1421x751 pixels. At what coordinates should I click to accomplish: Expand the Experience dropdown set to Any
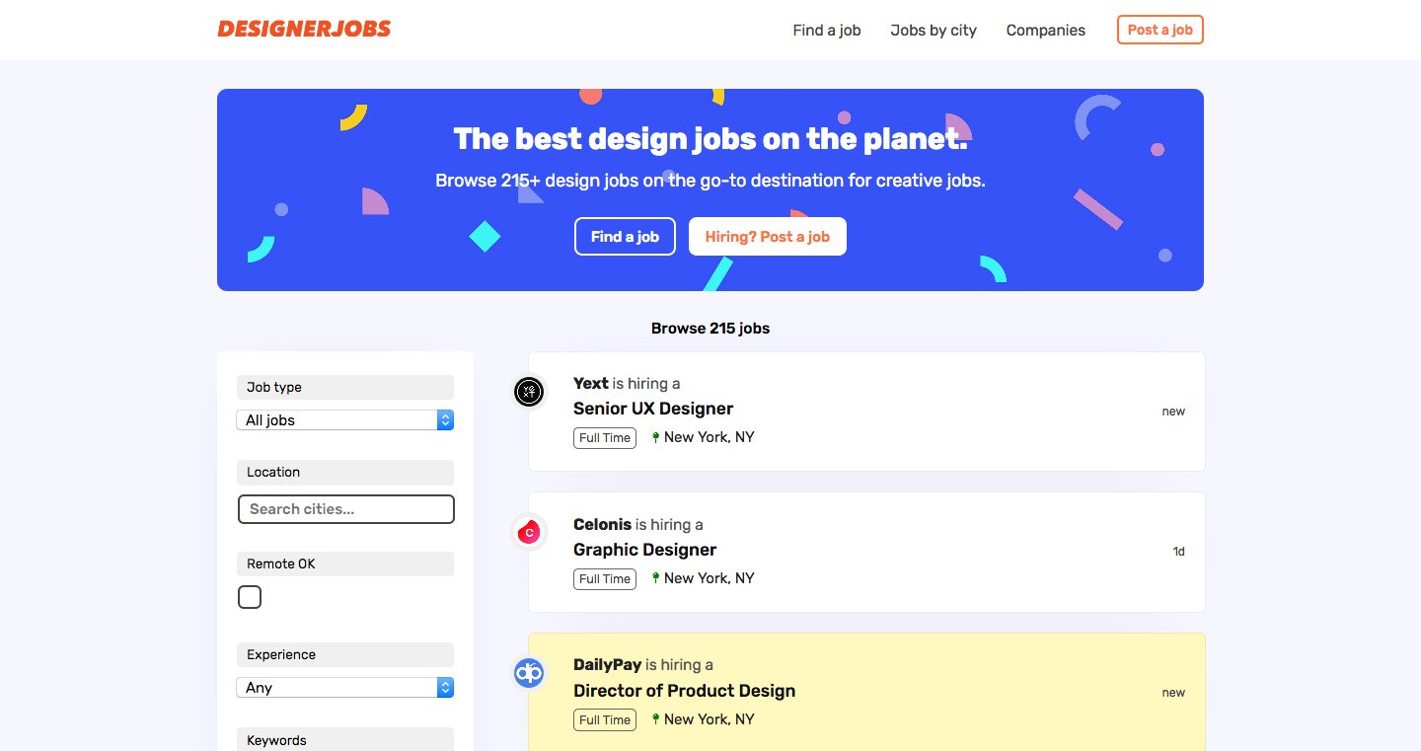coord(345,688)
